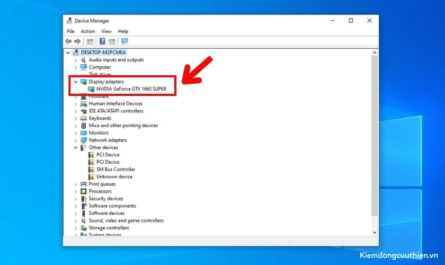445x265 pixels.
Task: Select the Security devices label
Action: 106,199
